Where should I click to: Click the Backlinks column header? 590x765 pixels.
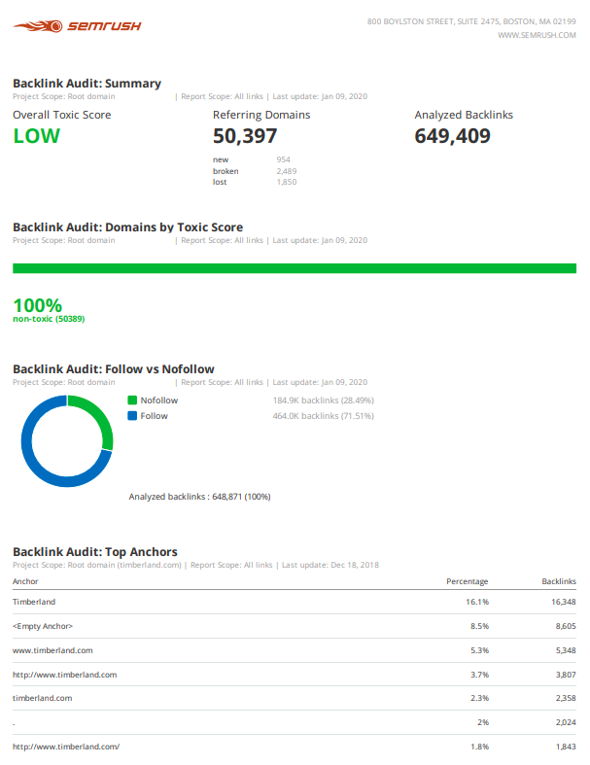coord(558,581)
